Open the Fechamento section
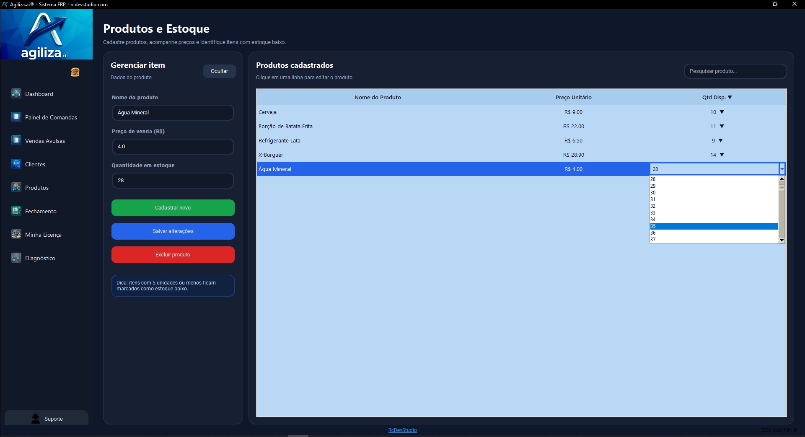This screenshot has height=437, width=805. pyautogui.click(x=41, y=211)
